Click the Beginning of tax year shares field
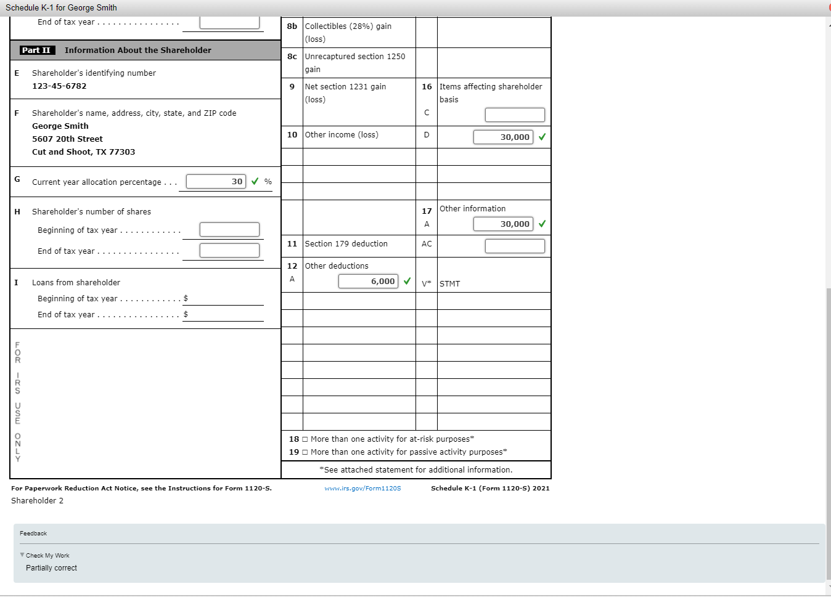Screen dimensions: 831x597 (229, 229)
